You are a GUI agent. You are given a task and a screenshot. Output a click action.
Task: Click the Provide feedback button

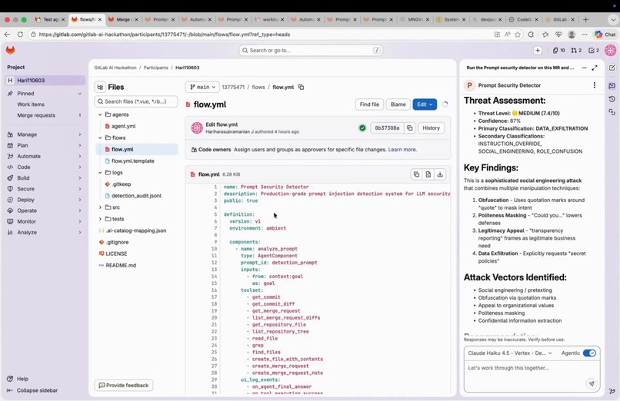124,385
